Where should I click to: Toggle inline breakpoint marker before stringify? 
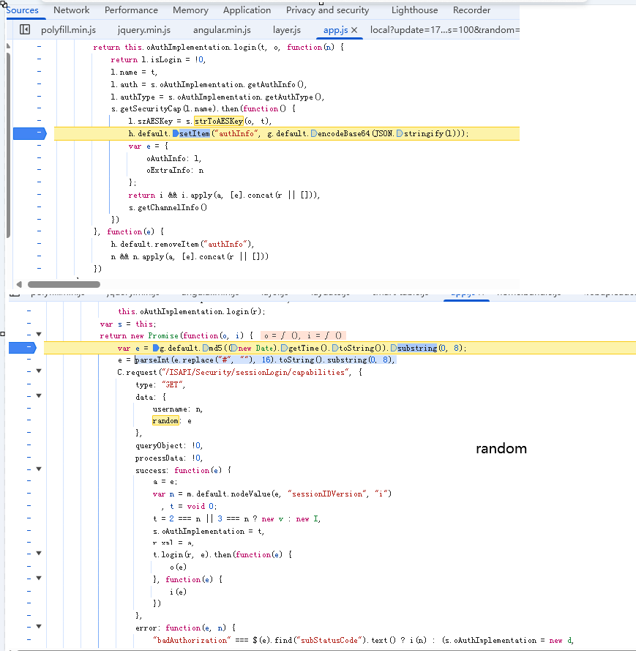pyautogui.click(x=400, y=134)
